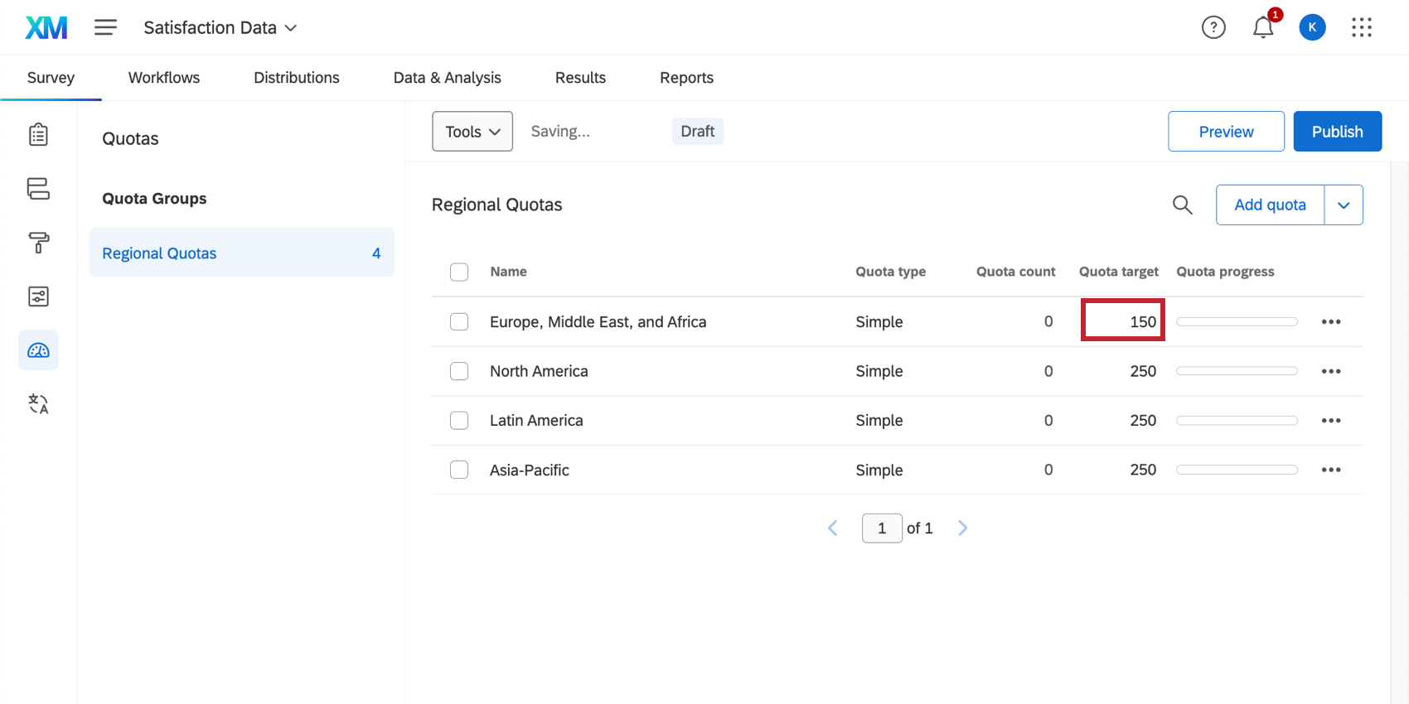The height and width of the screenshot is (704, 1409).
Task: Switch to the Data & Analysis tab
Action: point(447,78)
